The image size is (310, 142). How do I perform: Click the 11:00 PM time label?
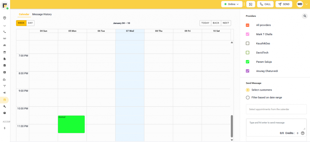(x=23, y=126)
